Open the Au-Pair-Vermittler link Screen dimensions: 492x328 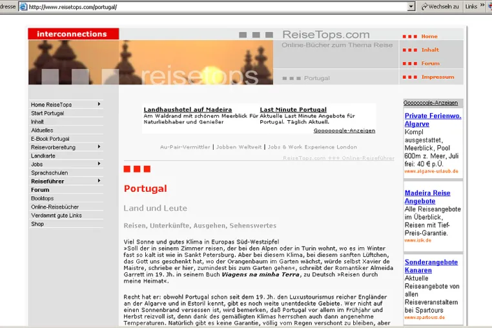[x=185, y=147]
